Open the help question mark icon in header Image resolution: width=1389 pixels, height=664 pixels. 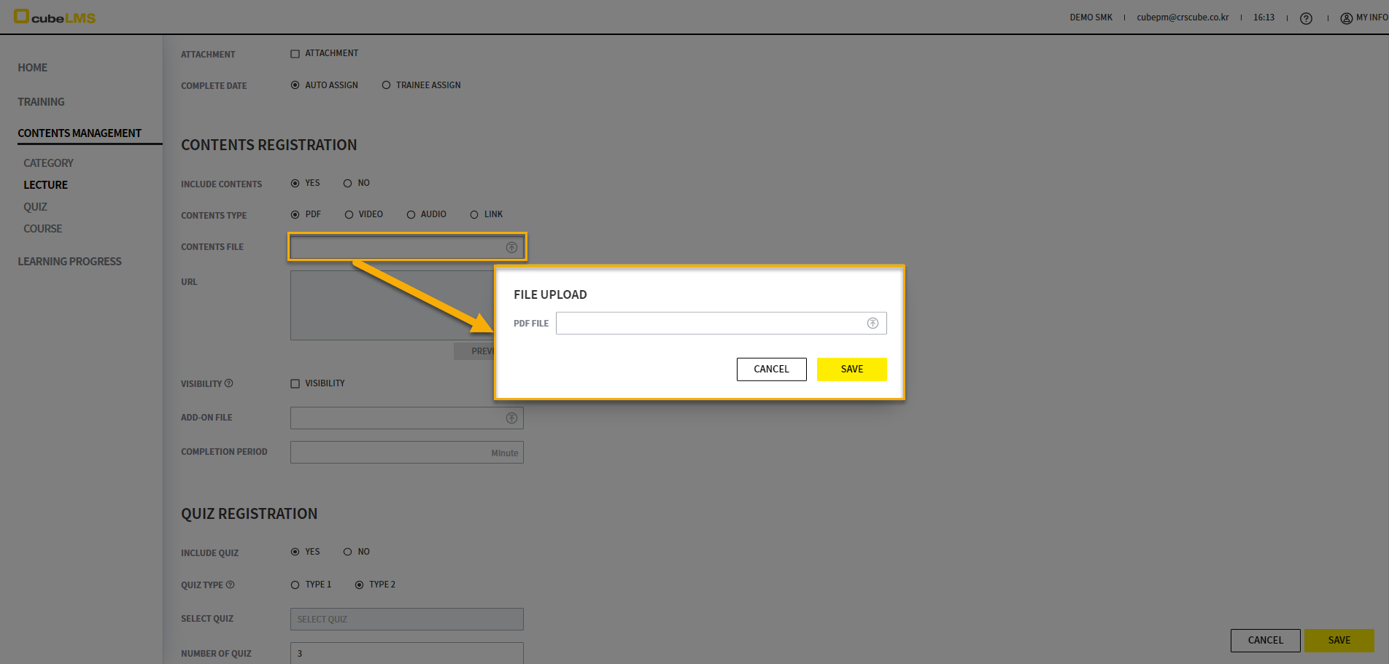pos(1306,18)
